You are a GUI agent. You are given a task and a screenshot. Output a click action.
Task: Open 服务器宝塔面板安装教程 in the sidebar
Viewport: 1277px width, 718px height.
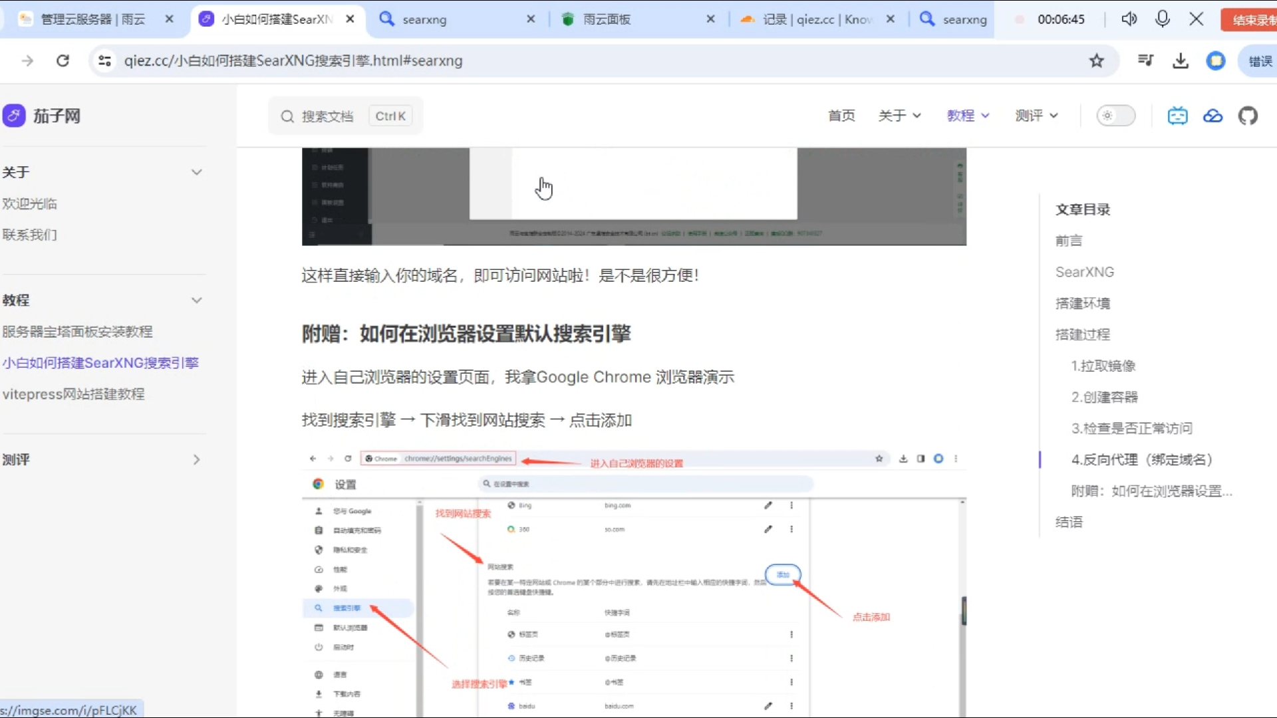(x=77, y=331)
